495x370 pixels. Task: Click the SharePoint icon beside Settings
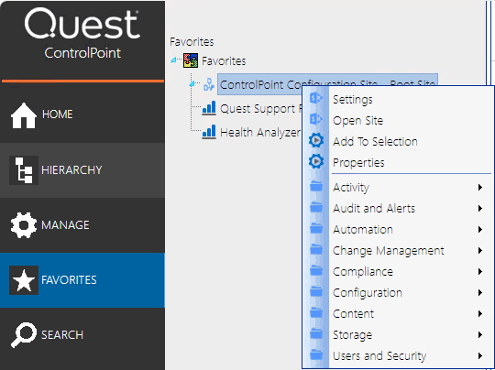pos(316,98)
